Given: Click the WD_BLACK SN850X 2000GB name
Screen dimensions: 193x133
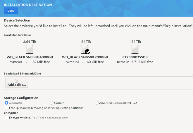Looking at the screenshot, I should click(x=85, y=57).
